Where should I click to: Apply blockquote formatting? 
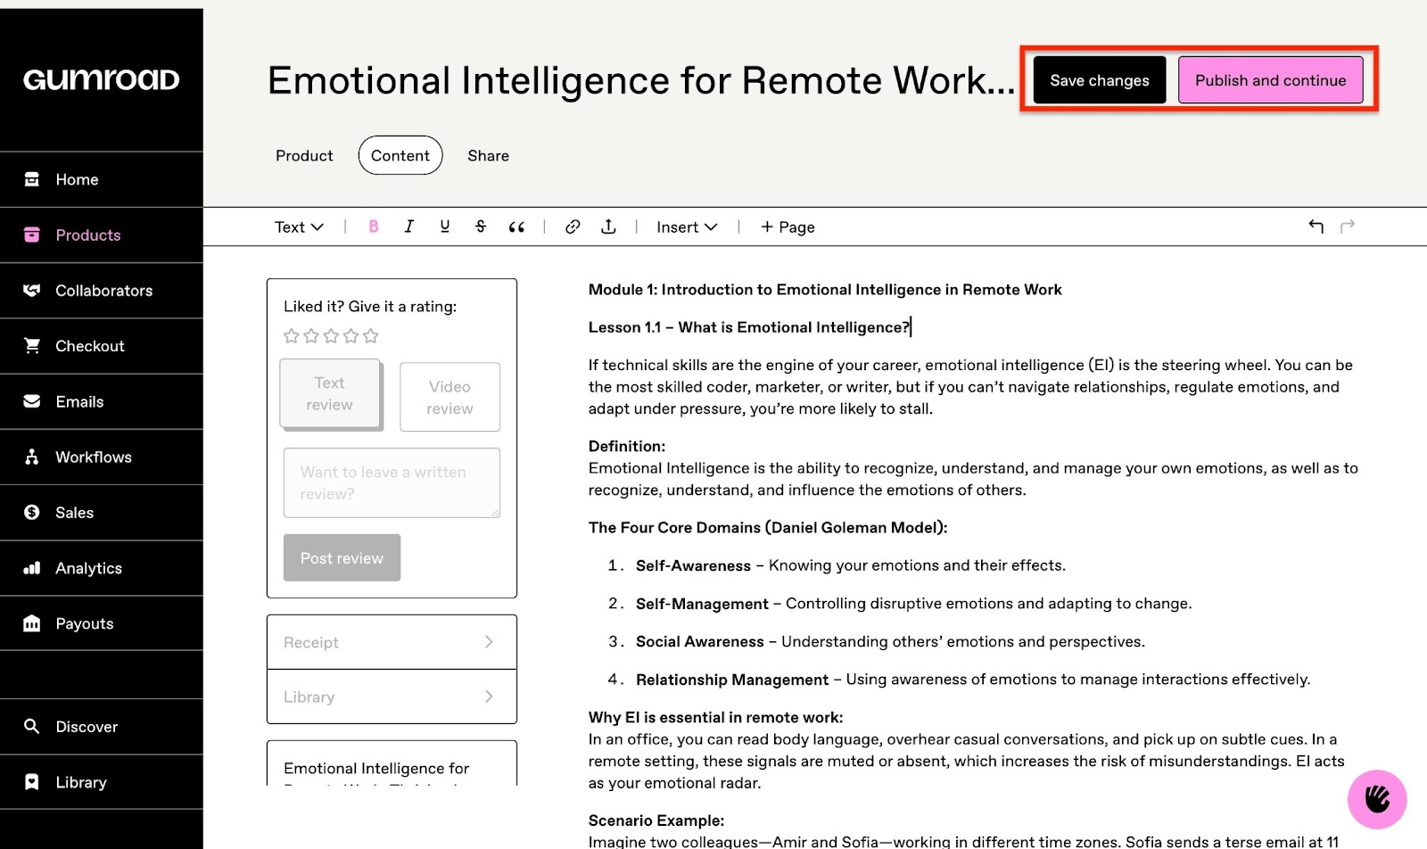click(516, 227)
